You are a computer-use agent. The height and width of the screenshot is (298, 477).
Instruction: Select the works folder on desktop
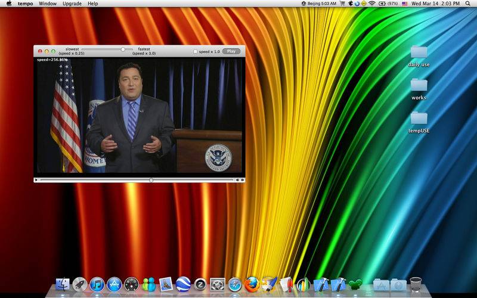[419, 89]
